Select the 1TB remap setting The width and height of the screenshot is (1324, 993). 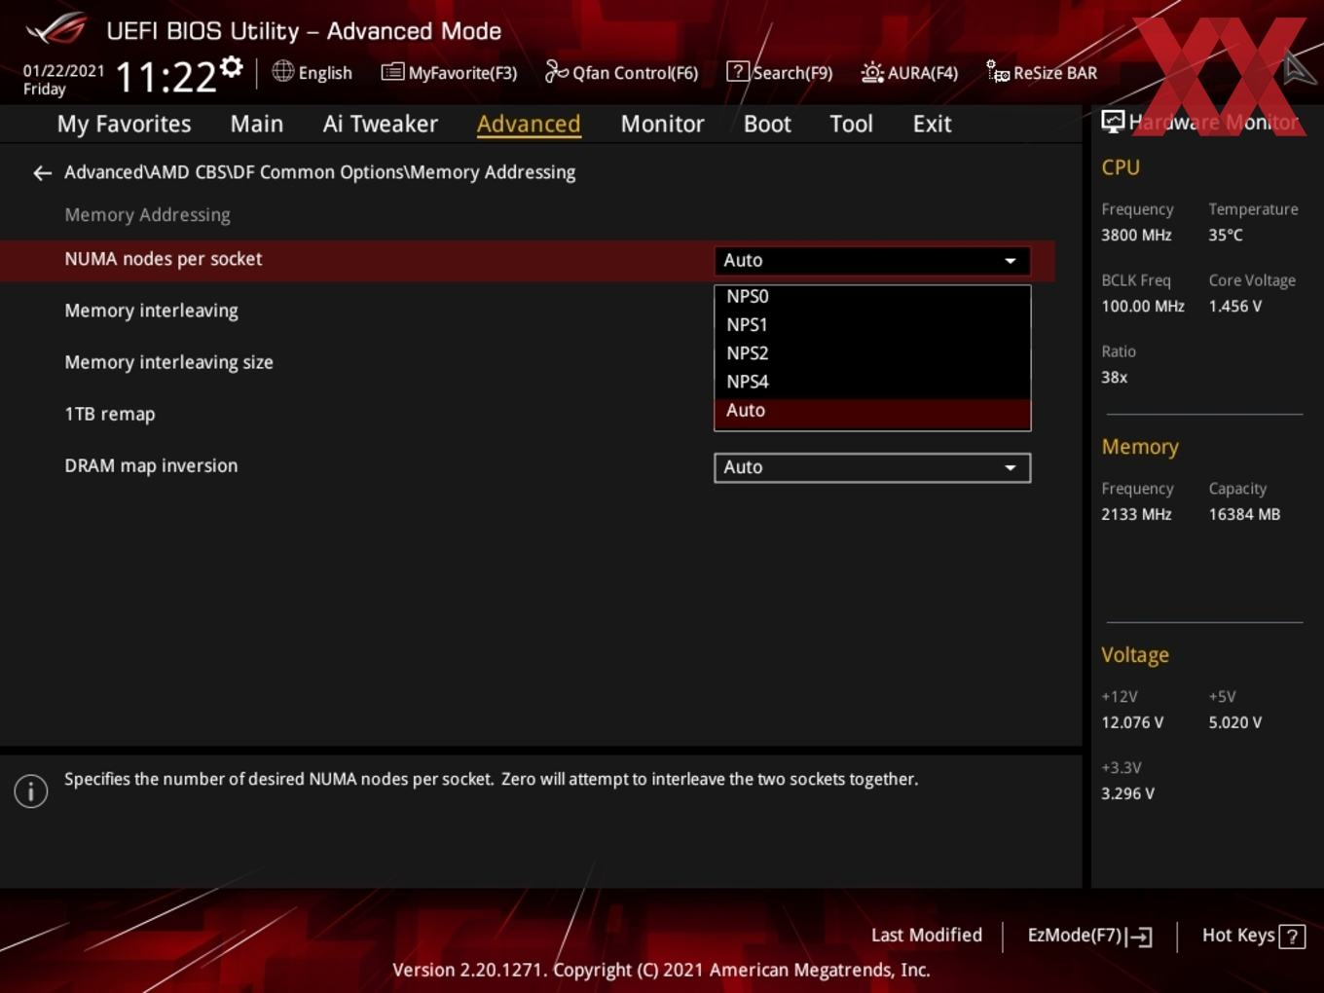[109, 414]
